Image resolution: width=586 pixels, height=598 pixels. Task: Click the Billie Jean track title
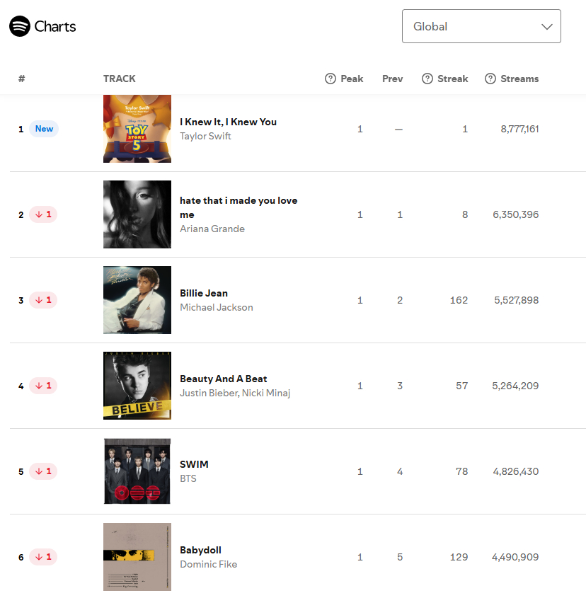point(204,293)
